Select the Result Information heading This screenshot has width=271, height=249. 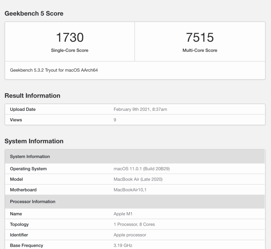[32, 96]
